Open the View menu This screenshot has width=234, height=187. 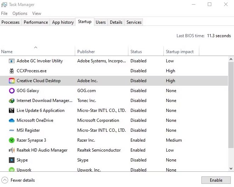point(37,13)
